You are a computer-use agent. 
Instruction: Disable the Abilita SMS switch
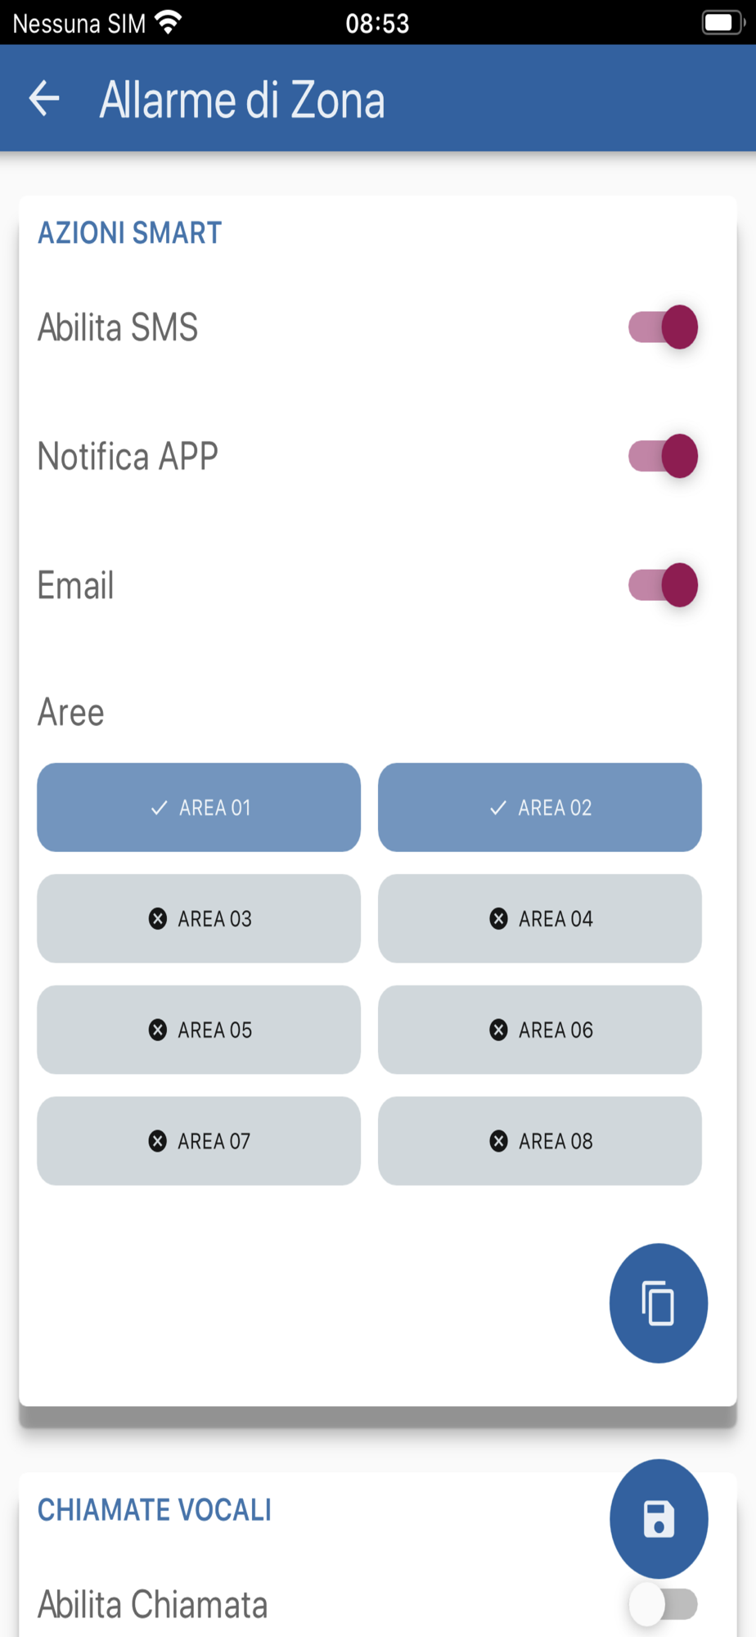tap(663, 327)
